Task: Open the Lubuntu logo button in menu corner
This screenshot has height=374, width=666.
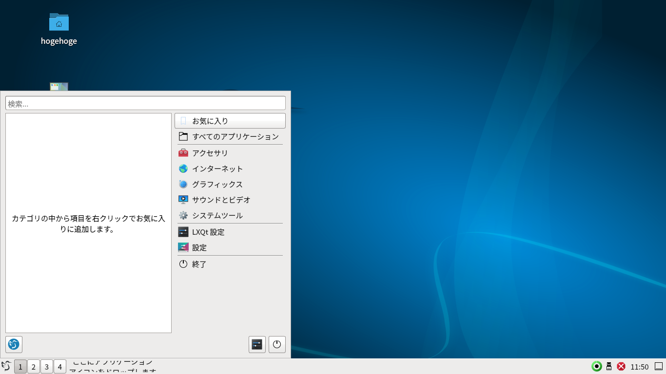Action: [14, 344]
